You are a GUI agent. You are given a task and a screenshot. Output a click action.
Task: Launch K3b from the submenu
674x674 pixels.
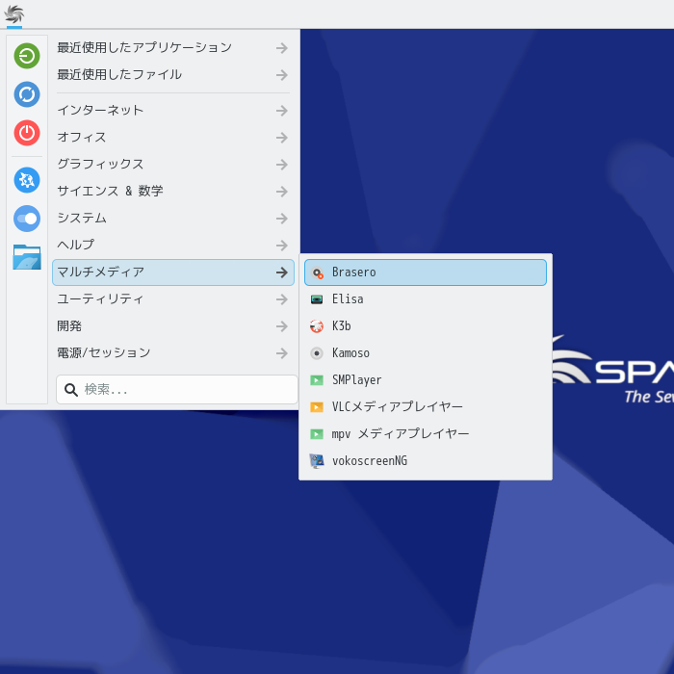(426, 326)
